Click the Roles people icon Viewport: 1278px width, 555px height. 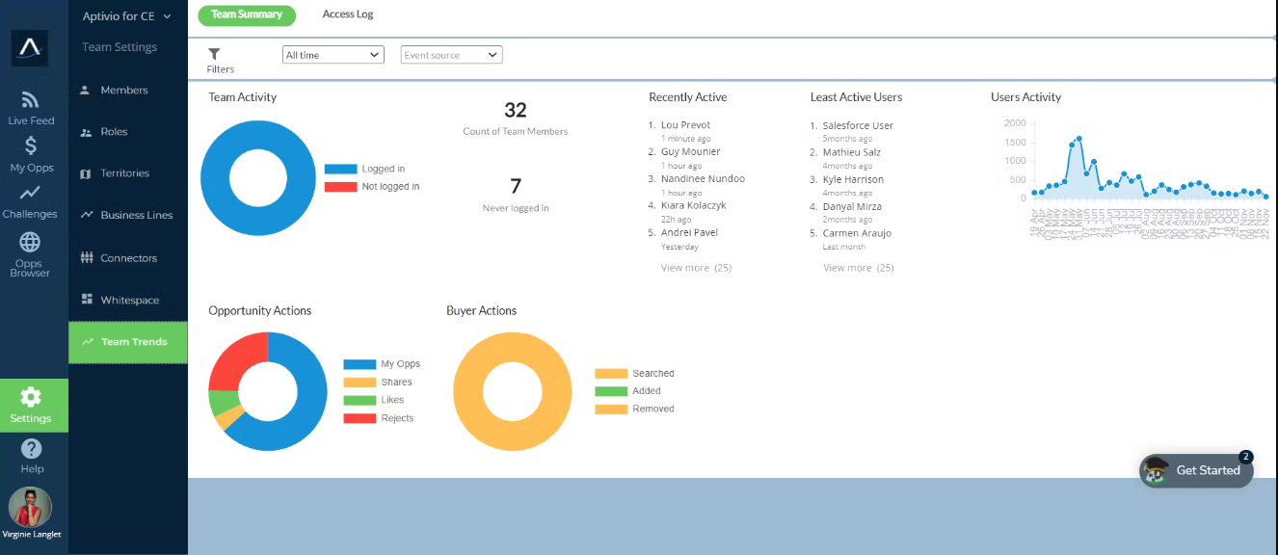[86, 132]
